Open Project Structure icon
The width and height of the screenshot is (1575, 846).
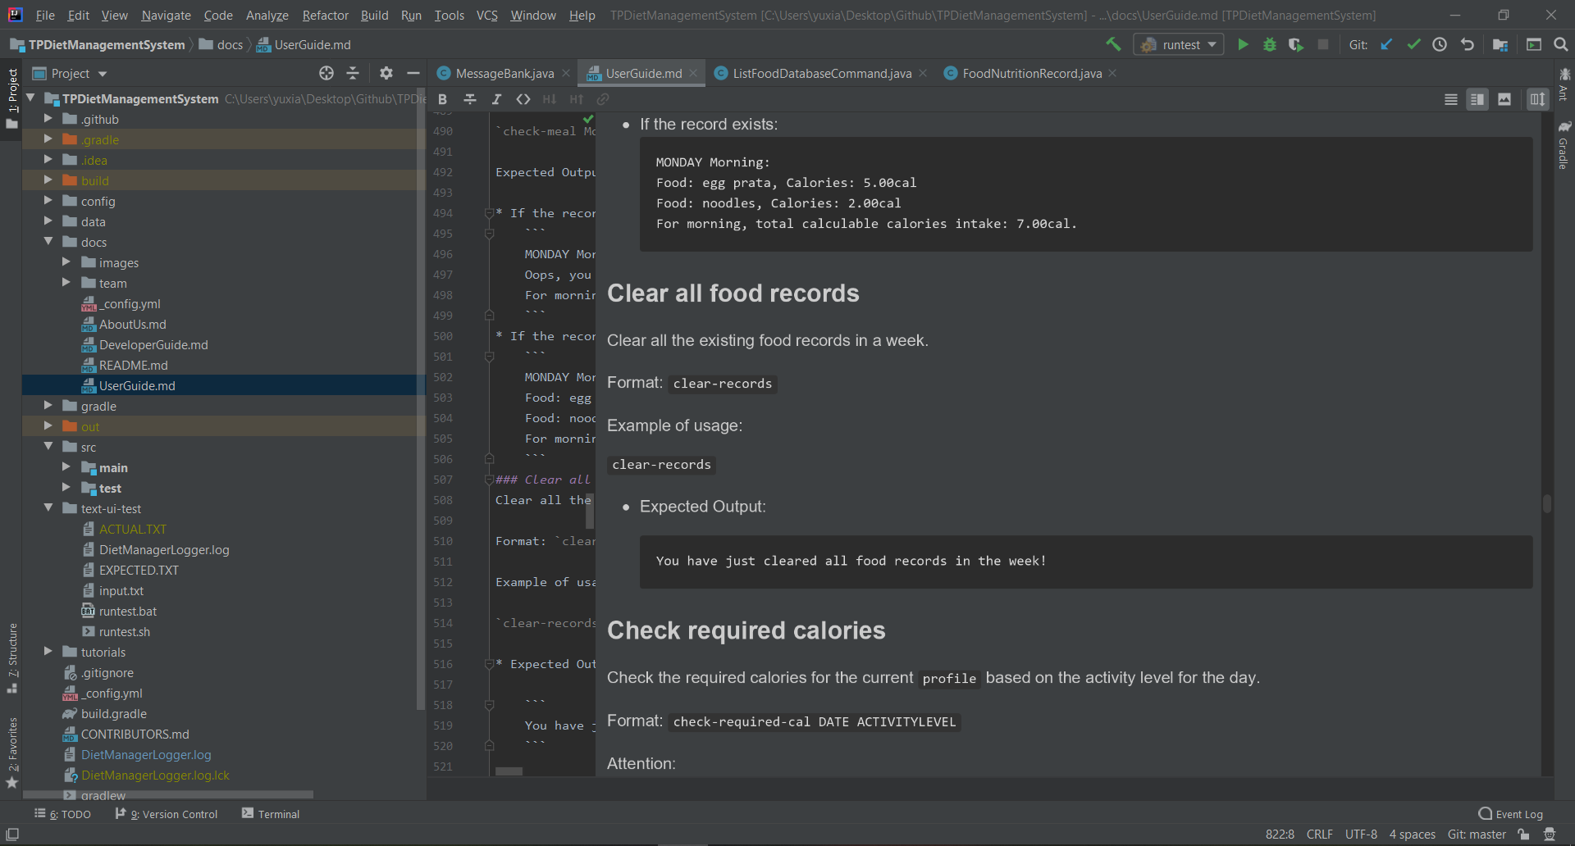click(1500, 44)
